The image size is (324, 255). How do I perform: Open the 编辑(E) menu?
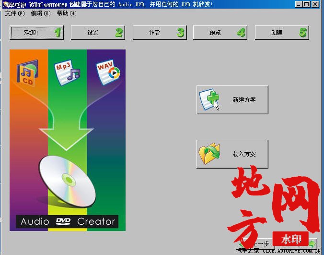pos(40,13)
